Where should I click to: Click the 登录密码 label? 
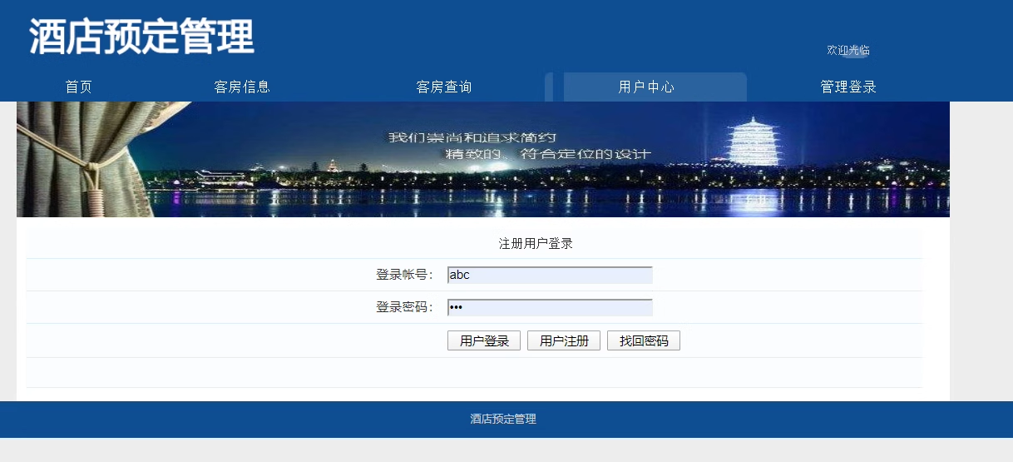coord(405,307)
